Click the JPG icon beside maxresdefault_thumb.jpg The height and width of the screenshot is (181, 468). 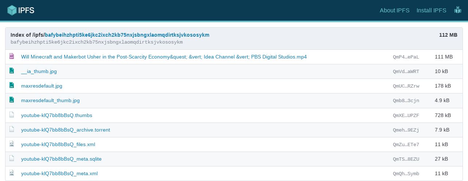(12, 100)
